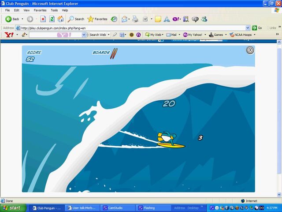This screenshot has height=212, width=282.
Task: Click the speech bubble Discuss icon
Action: (x=195, y=19)
